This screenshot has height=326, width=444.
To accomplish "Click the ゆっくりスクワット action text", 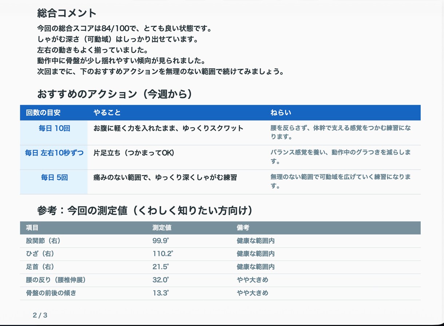I will [169, 128].
